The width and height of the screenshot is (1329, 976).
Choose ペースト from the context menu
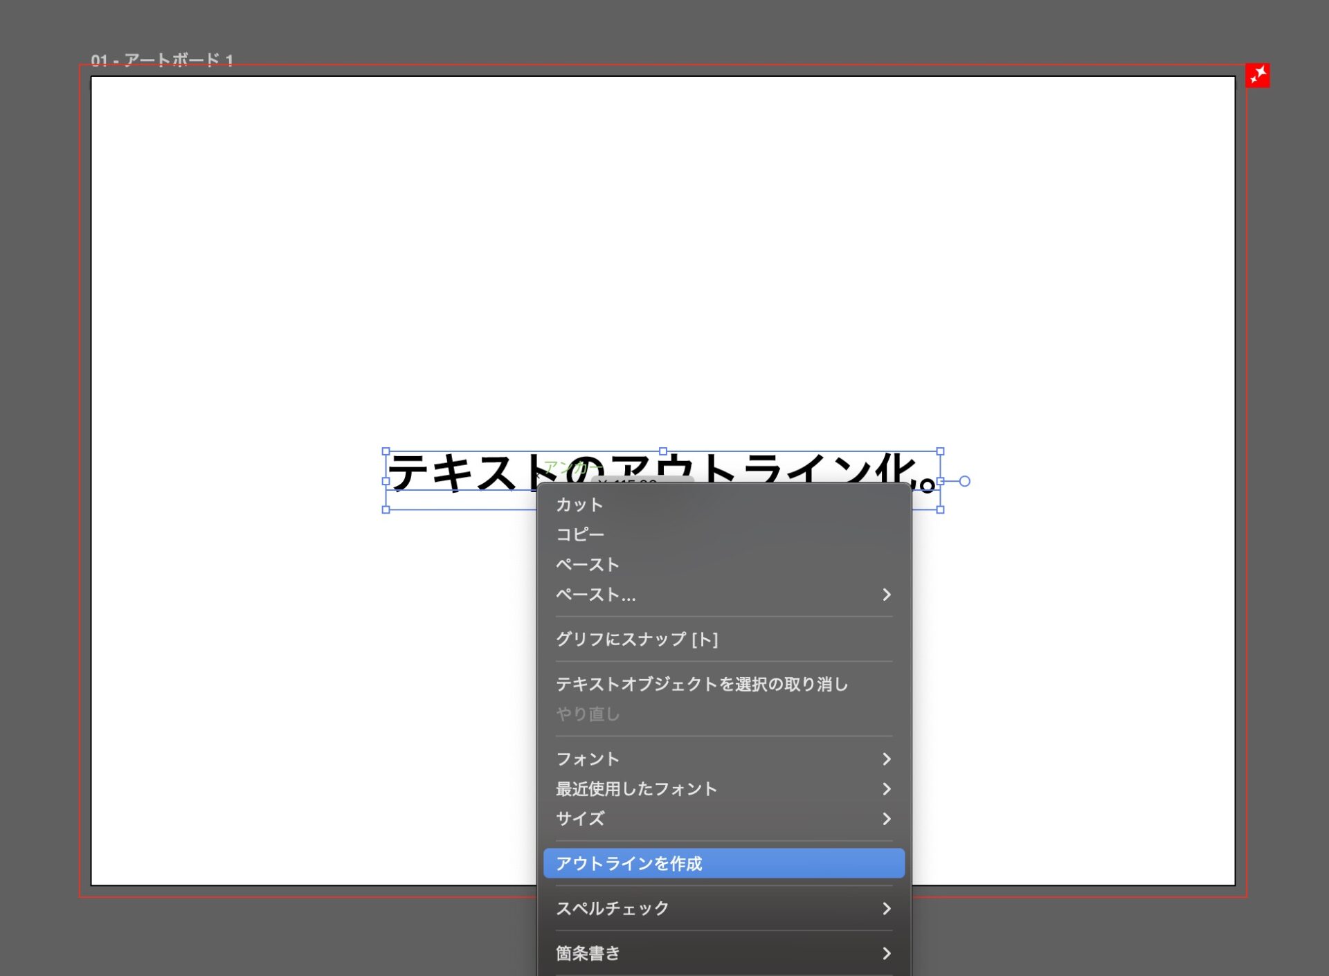587,564
